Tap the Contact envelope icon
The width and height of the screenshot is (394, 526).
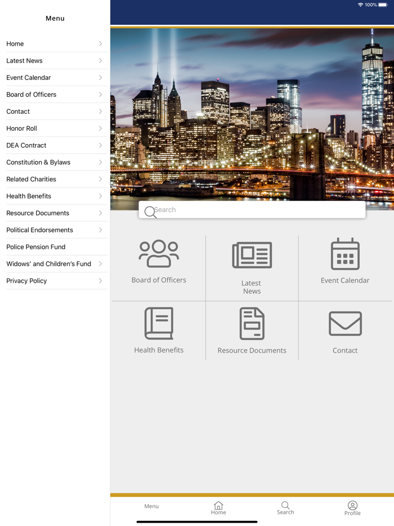345,323
